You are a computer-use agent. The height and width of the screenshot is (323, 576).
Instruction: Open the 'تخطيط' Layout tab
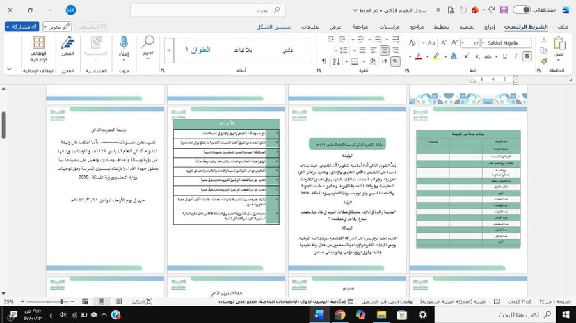pos(441,27)
